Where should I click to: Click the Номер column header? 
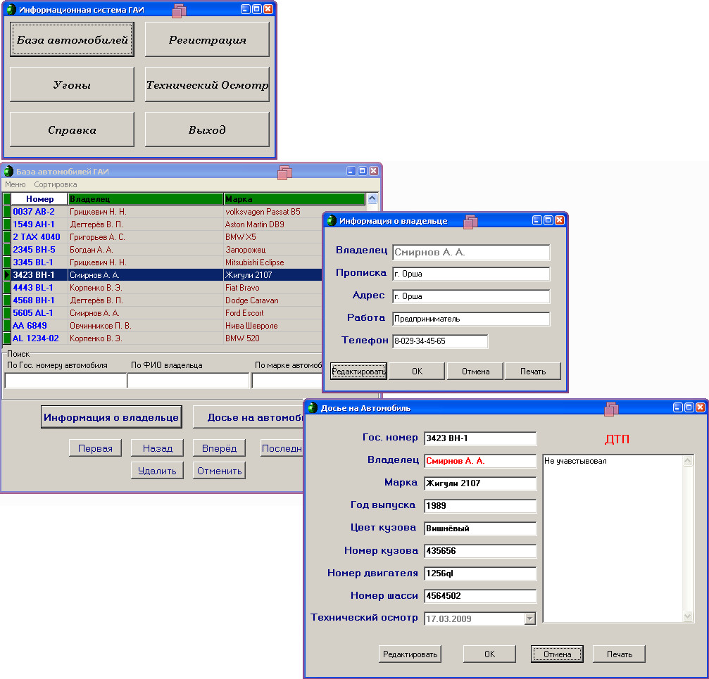39,199
